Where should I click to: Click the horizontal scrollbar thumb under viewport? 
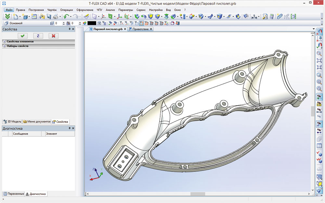[x=198, y=194]
